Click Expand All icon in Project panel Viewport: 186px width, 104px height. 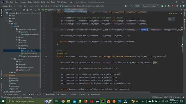pyautogui.click(x=27, y=10)
